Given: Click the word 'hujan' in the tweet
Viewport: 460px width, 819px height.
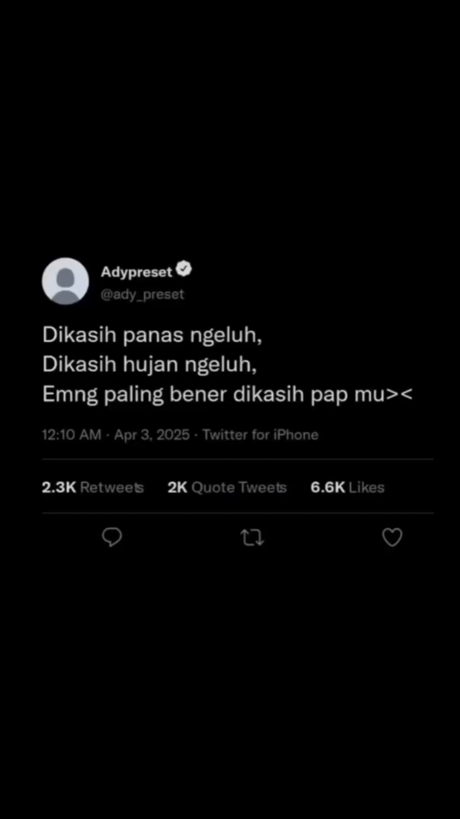Looking at the screenshot, I should 155,365.
